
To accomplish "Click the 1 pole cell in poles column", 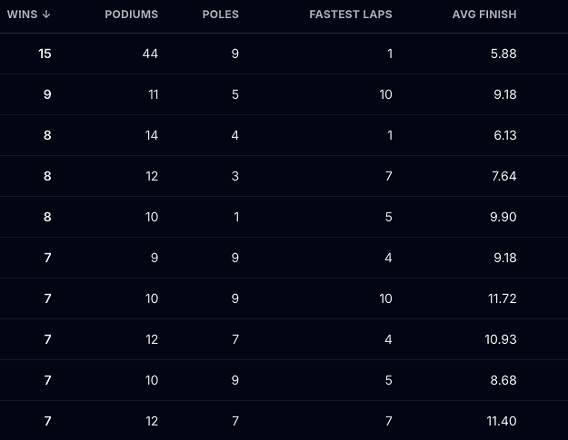I will click(x=236, y=217).
